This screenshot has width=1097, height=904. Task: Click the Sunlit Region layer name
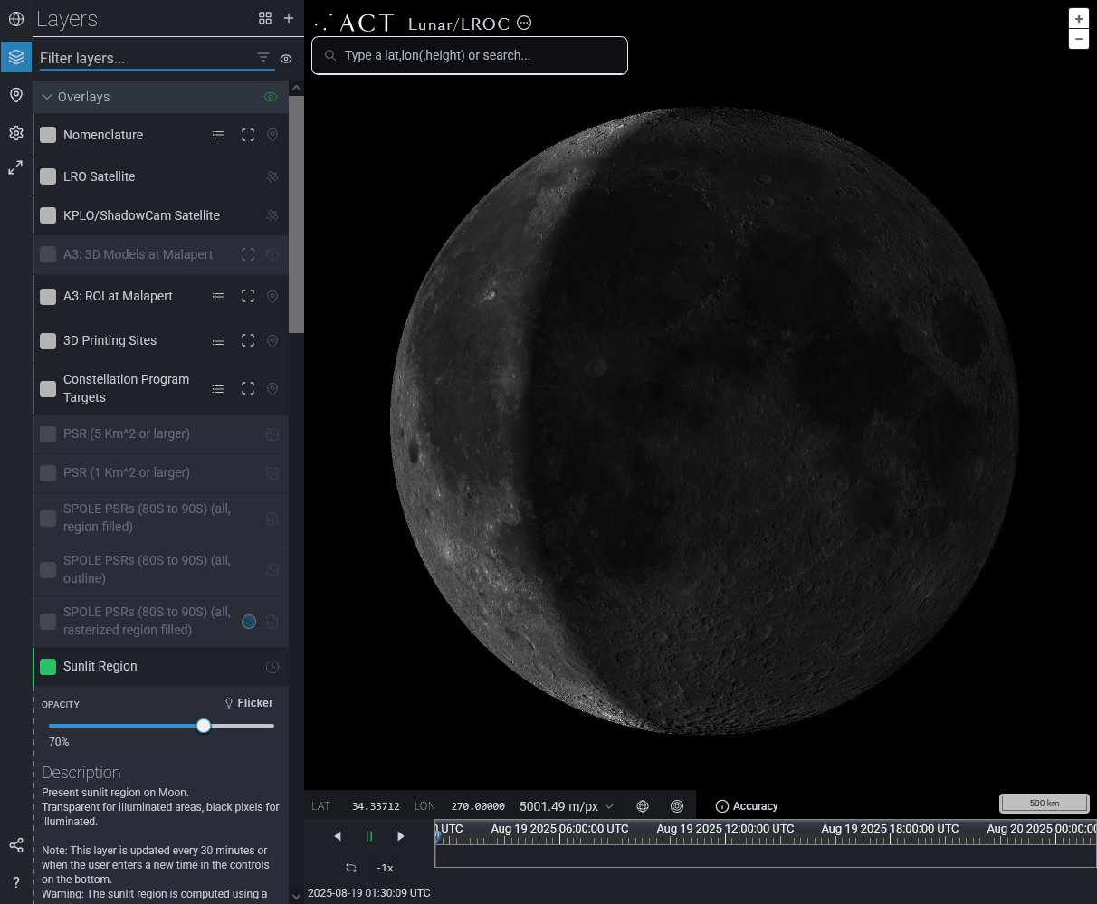click(x=100, y=666)
